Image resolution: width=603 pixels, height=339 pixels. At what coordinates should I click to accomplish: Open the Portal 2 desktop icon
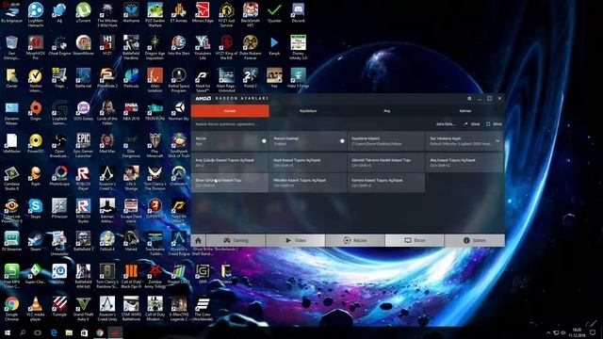tap(251, 78)
